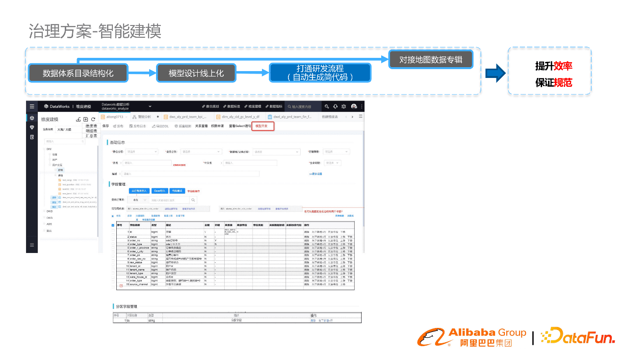Open the 业务分类 dropdown
The image size is (628, 353).
[200, 151]
